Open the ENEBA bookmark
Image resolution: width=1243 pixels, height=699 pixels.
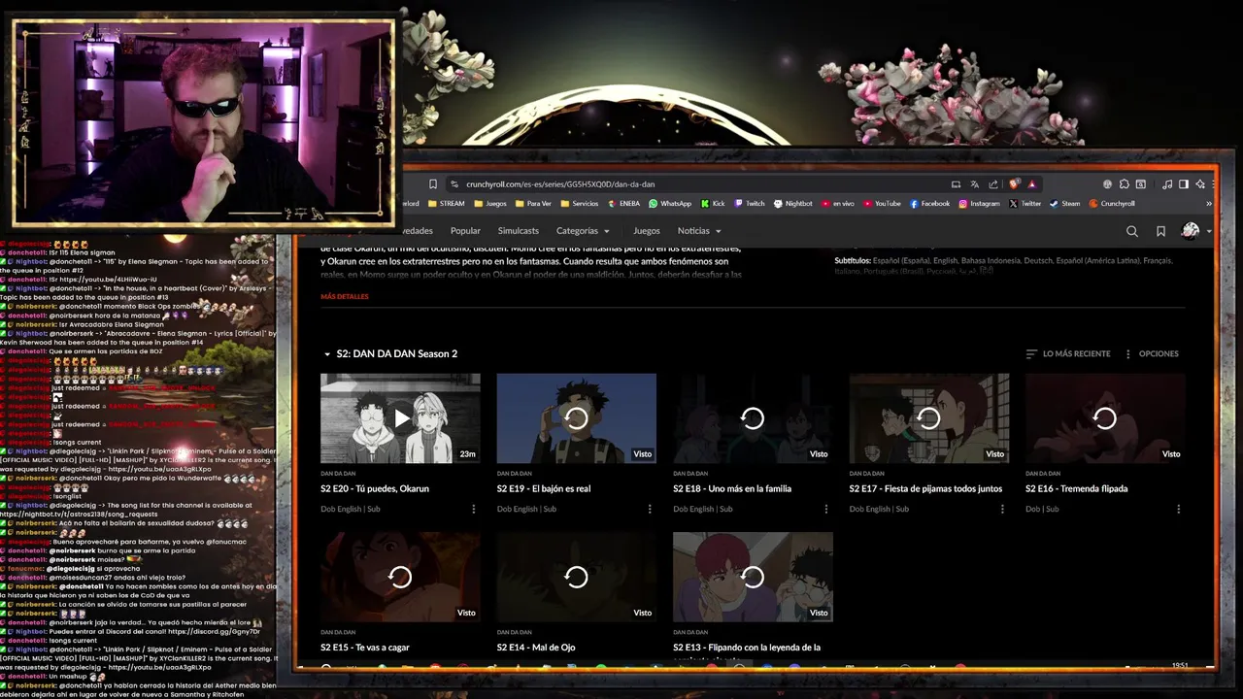[622, 204]
